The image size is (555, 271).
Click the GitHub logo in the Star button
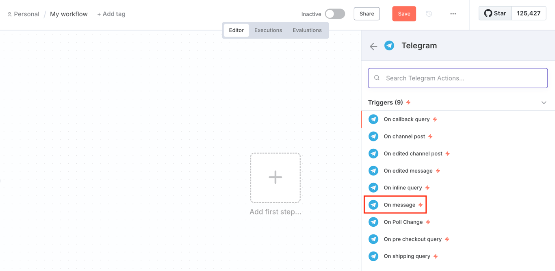[x=489, y=13]
